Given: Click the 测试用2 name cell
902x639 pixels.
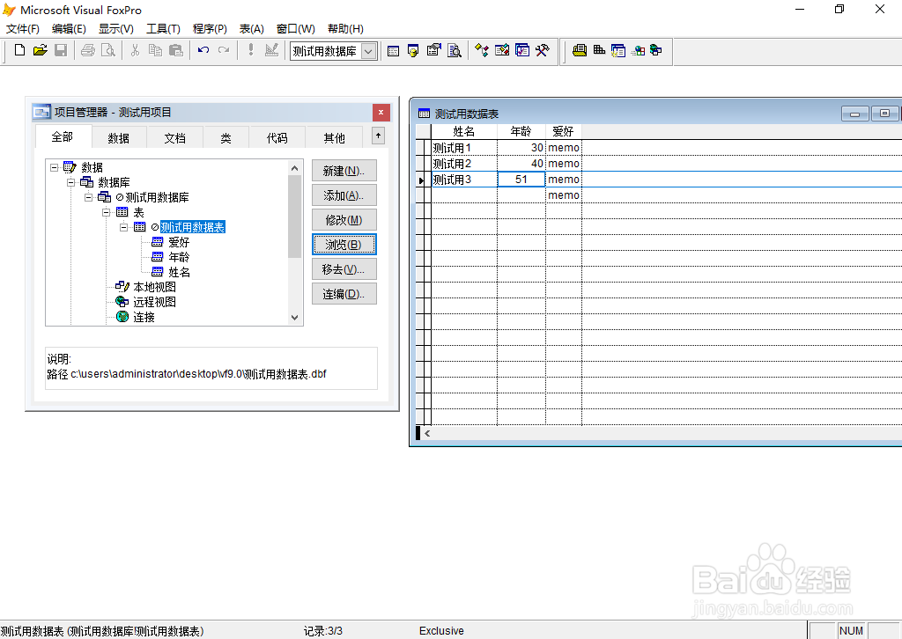Looking at the screenshot, I should coord(463,164).
